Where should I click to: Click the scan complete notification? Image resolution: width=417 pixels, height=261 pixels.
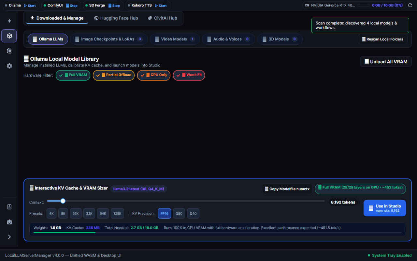tap(360, 25)
